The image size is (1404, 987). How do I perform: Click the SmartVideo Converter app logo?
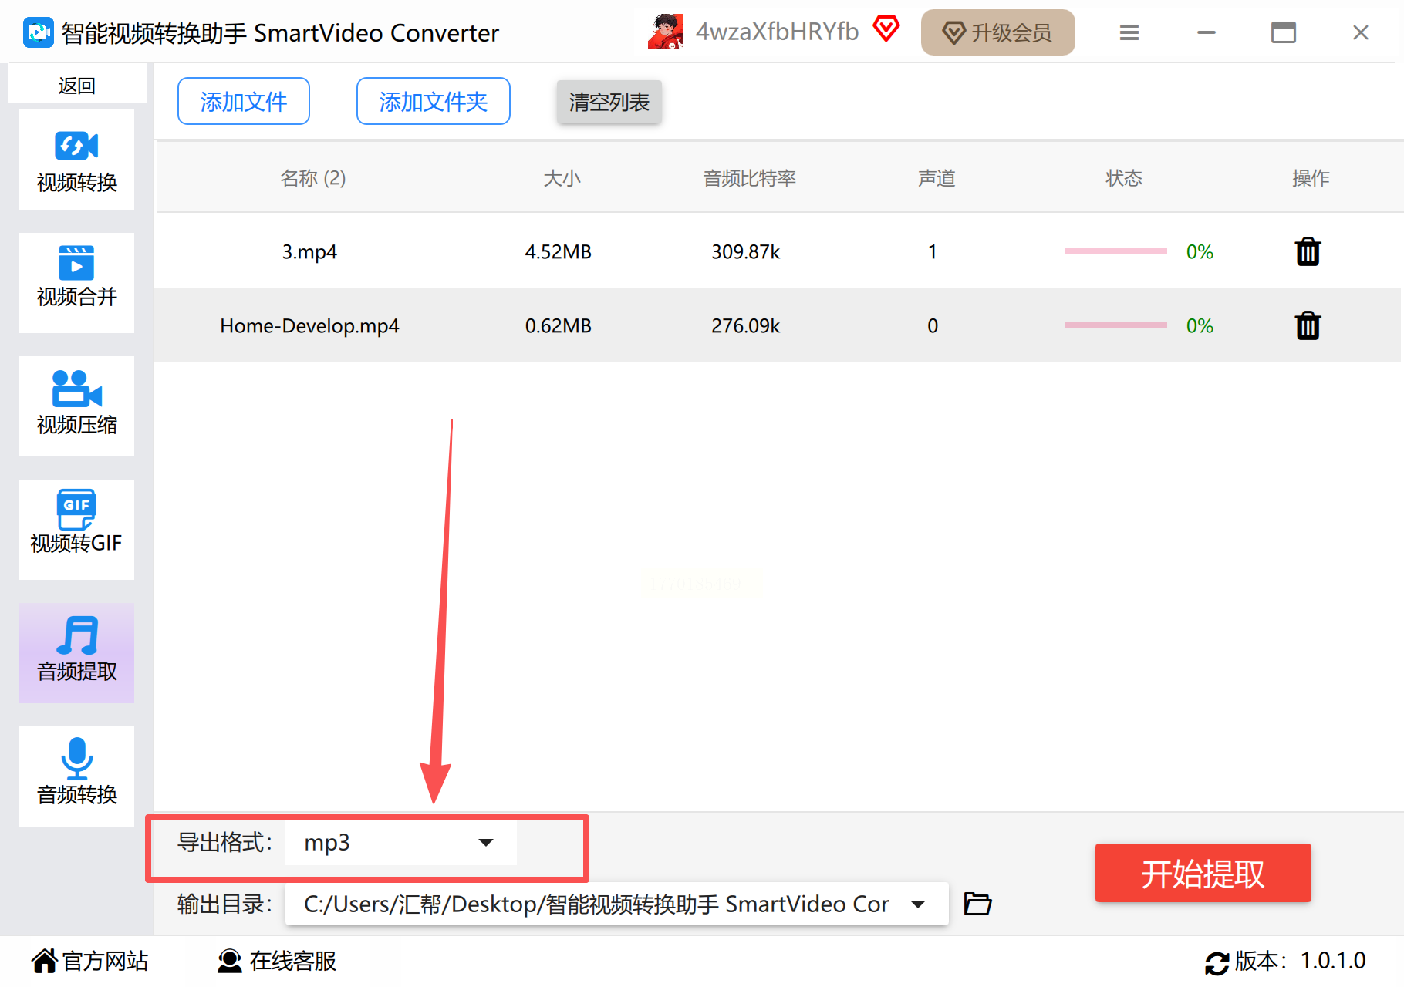tap(38, 32)
